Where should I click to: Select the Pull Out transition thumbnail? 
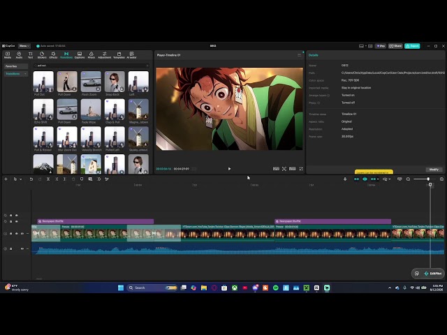(x=43, y=82)
